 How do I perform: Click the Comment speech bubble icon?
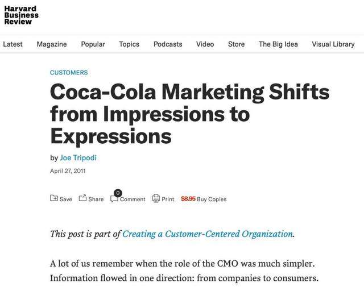click(114, 199)
